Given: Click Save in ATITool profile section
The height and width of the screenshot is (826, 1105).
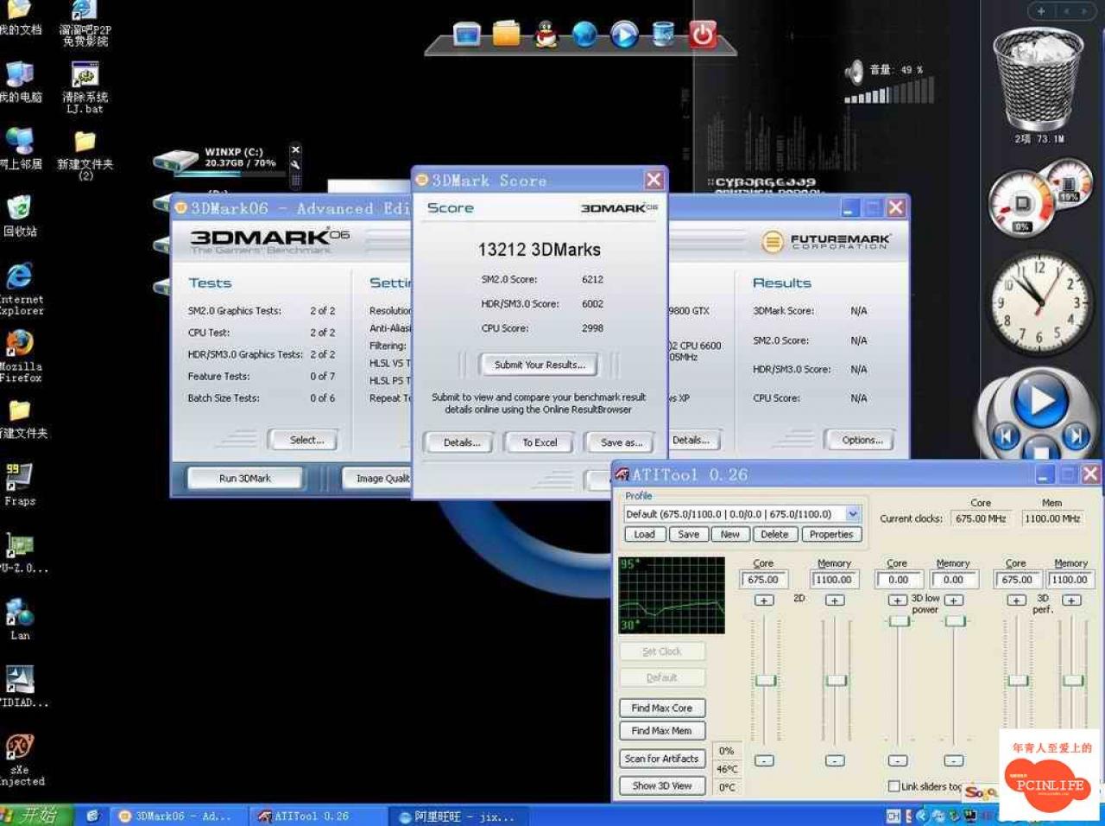Looking at the screenshot, I should click(688, 535).
